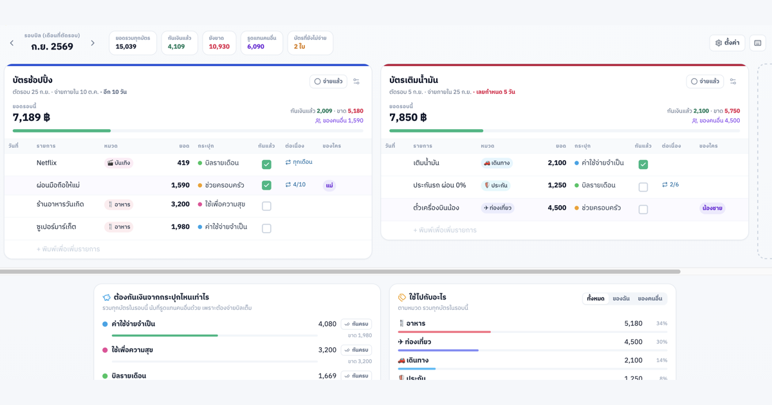Click the piggy bank icon beside ต้องกันเงินจากกระปุกไหนเท่าไร
Image resolution: width=772 pixels, height=405 pixels.
click(x=107, y=298)
